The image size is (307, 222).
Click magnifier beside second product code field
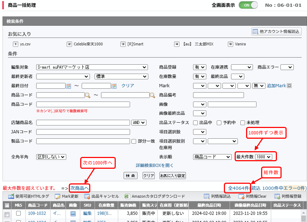click(x=152, y=95)
